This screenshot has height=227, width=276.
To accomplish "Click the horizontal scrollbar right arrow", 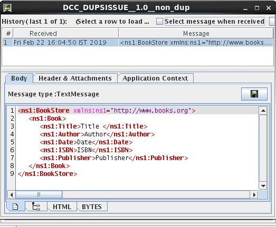I will pos(254,195).
